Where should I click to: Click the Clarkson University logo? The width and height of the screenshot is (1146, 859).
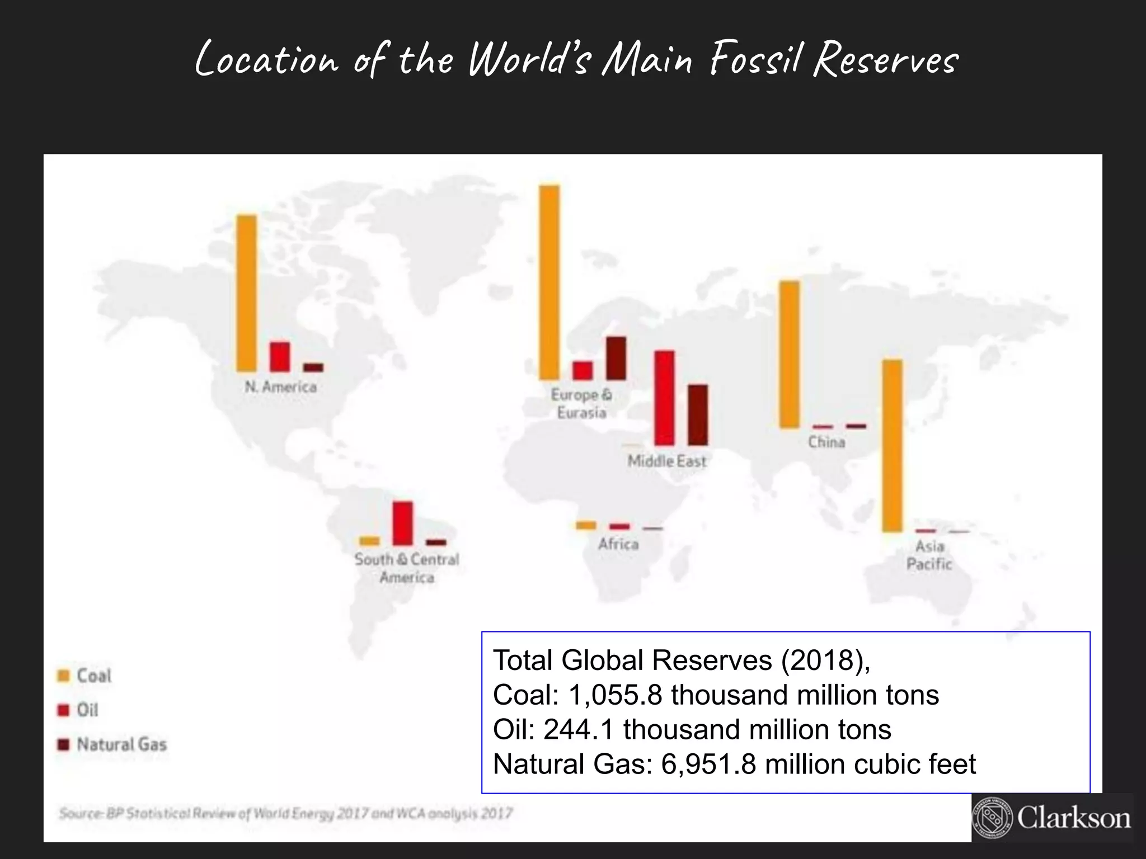pos(1052,818)
